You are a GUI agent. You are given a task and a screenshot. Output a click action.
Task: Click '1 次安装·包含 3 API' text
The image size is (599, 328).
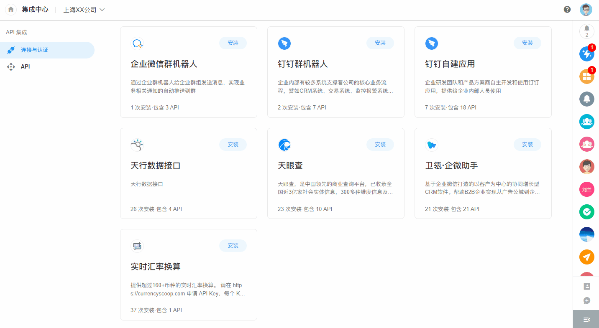point(155,107)
